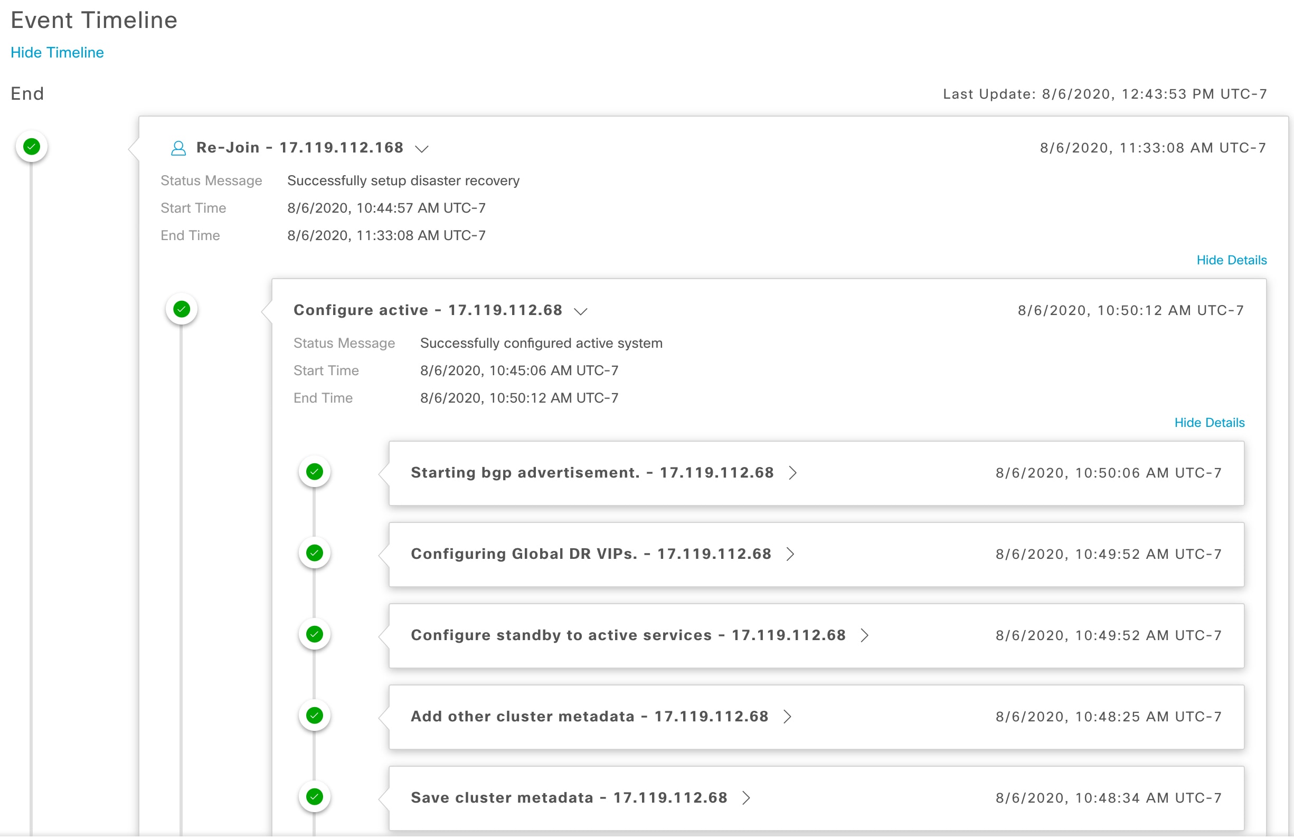This screenshot has width=1294, height=838.
Task: Click the Configure active event title
Action: [x=427, y=310]
